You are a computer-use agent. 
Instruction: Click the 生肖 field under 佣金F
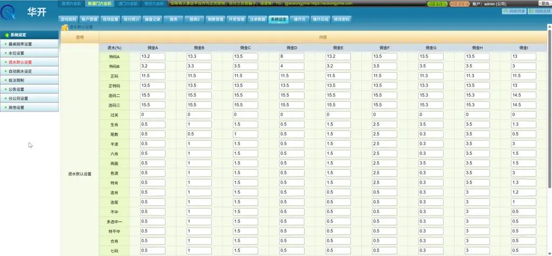[x=384, y=124]
